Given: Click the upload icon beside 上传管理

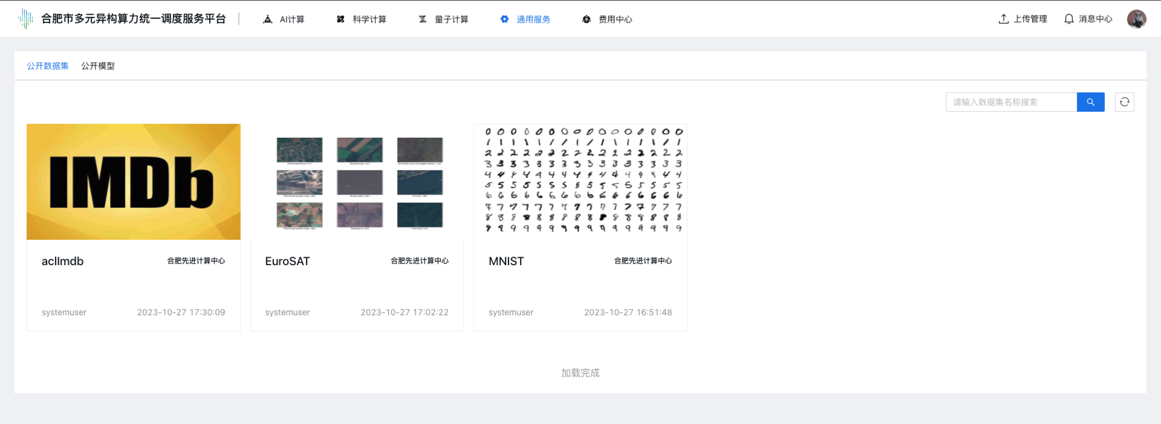Looking at the screenshot, I should (1004, 19).
